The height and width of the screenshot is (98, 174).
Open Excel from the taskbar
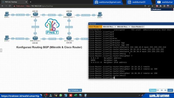click(76, 95)
